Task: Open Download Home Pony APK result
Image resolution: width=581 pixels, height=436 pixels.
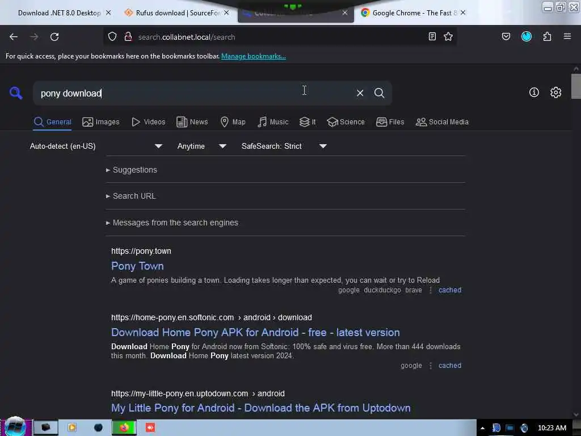Action: coord(255,332)
